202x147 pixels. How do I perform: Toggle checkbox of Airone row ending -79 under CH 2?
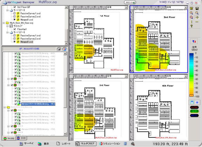click(x=16, y=129)
